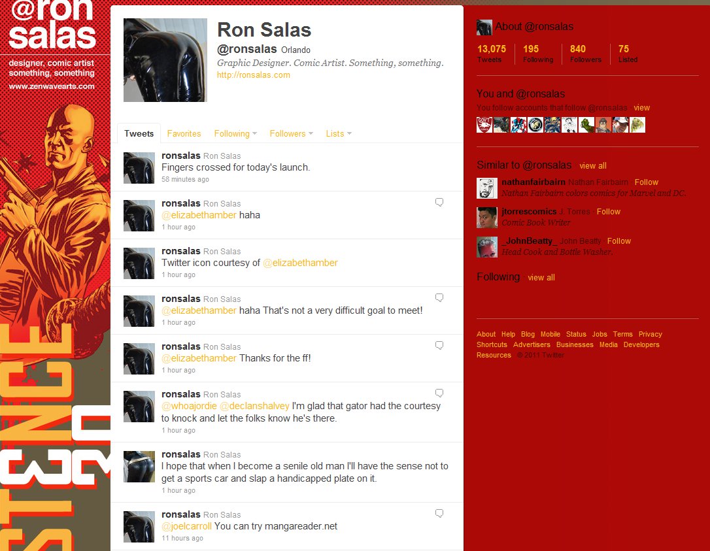Click the 75 Listed count

tap(628, 54)
